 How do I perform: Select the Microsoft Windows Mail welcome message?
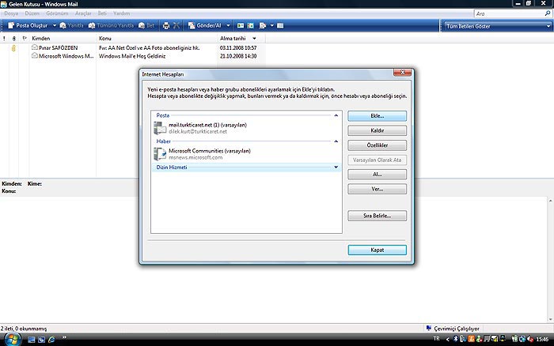133,56
